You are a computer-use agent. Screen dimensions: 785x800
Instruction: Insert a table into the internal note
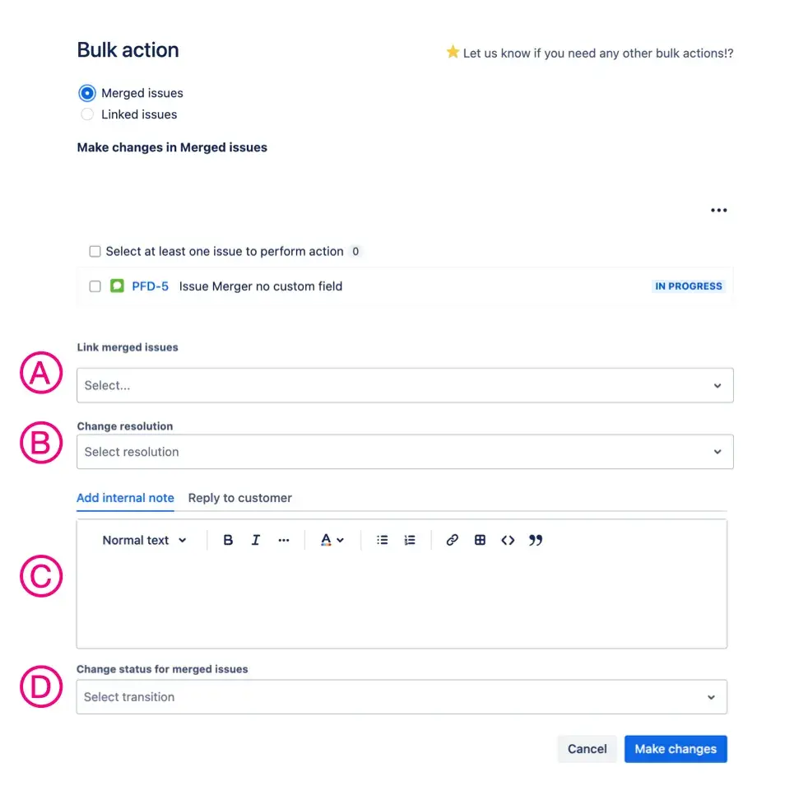[x=480, y=540]
